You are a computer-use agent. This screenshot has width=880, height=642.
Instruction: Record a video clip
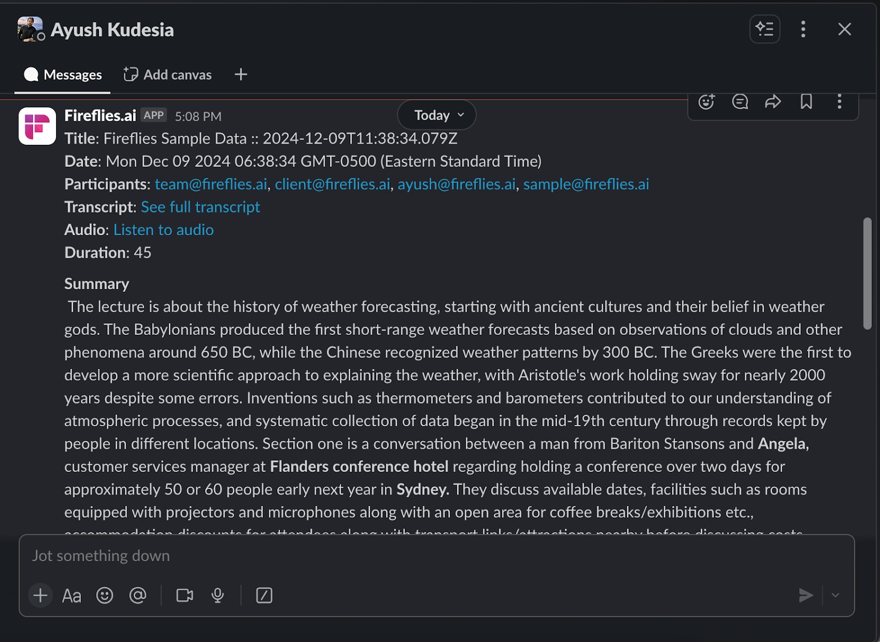184,595
